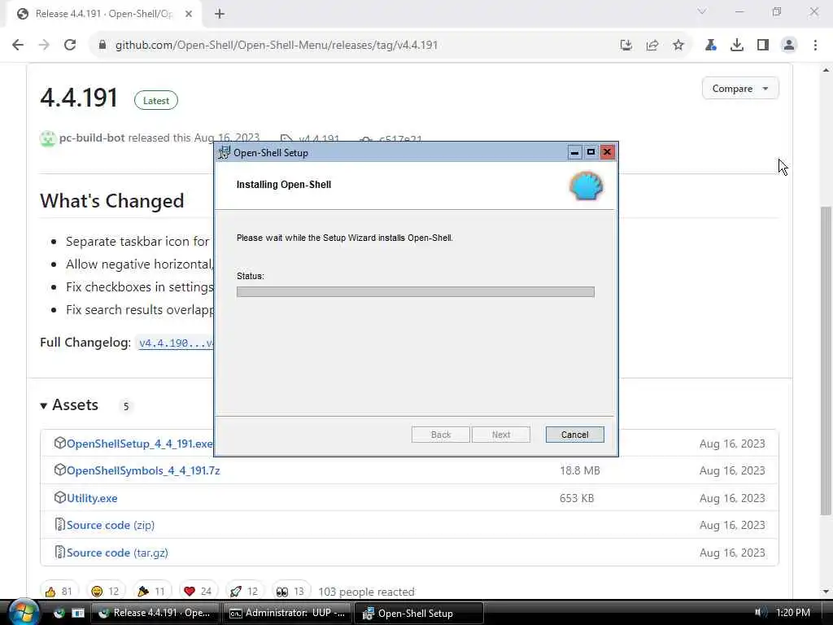833x625 pixels.
Task: Open the Chrome Labs flask icon
Action: click(710, 46)
